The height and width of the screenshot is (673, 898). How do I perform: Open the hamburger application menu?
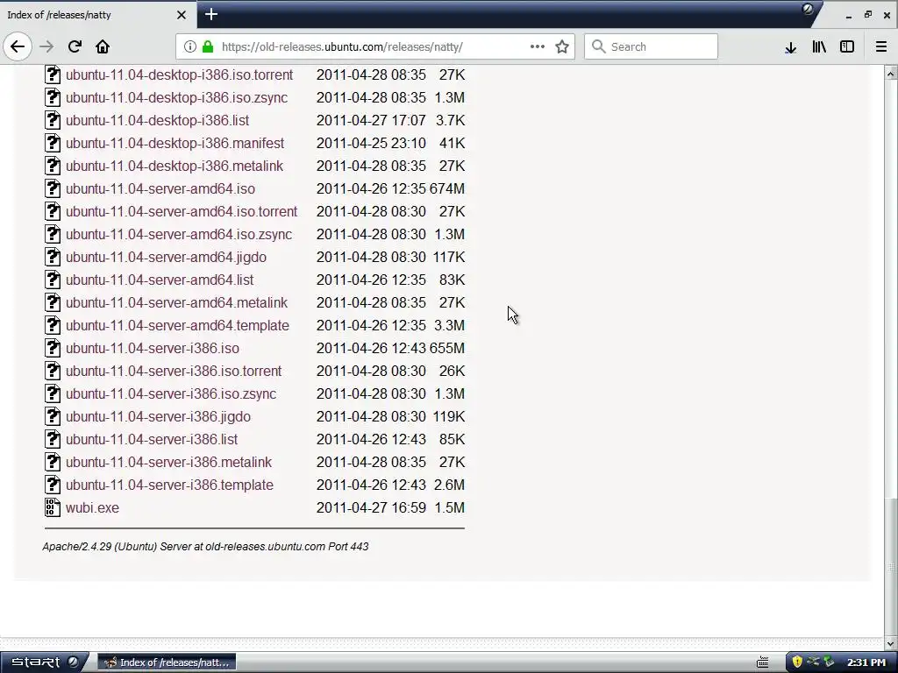881,47
